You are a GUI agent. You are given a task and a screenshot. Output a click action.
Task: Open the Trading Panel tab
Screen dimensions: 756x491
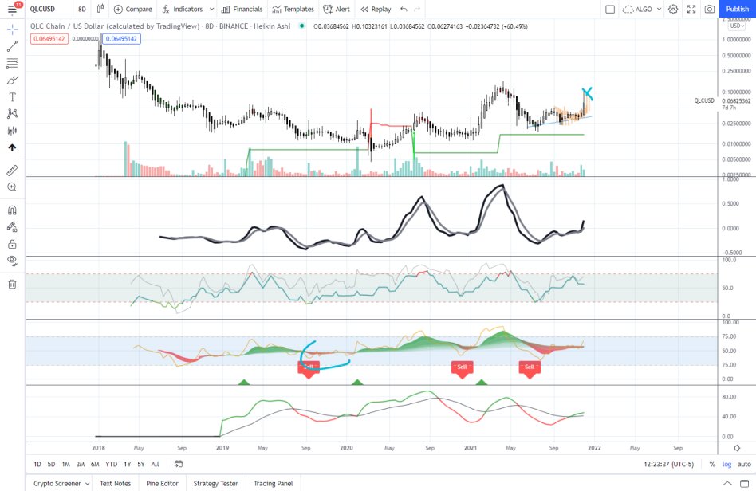point(273,483)
